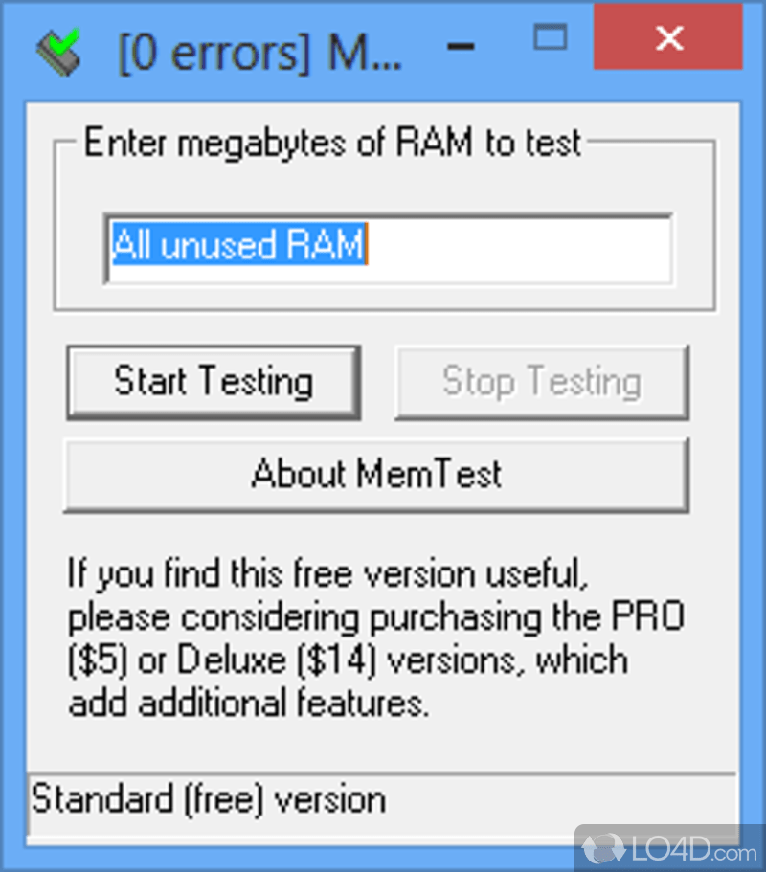Click the highlighted 'All unused RAM' text
This screenshot has width=766, height=872.
(x=238, y=245)
